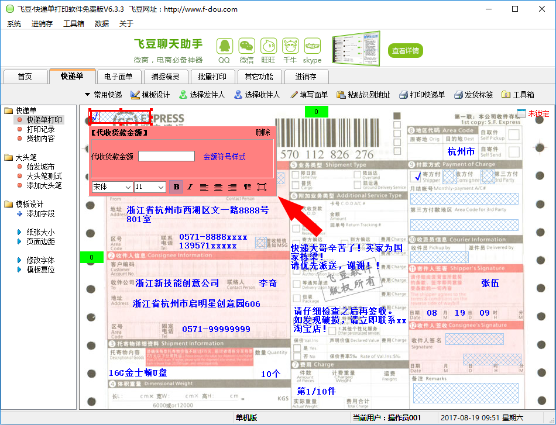Viewport: 556px width, 425px height.
Task: Toggle the 未锁定 lock state label
Action: [x=538, y=113]
